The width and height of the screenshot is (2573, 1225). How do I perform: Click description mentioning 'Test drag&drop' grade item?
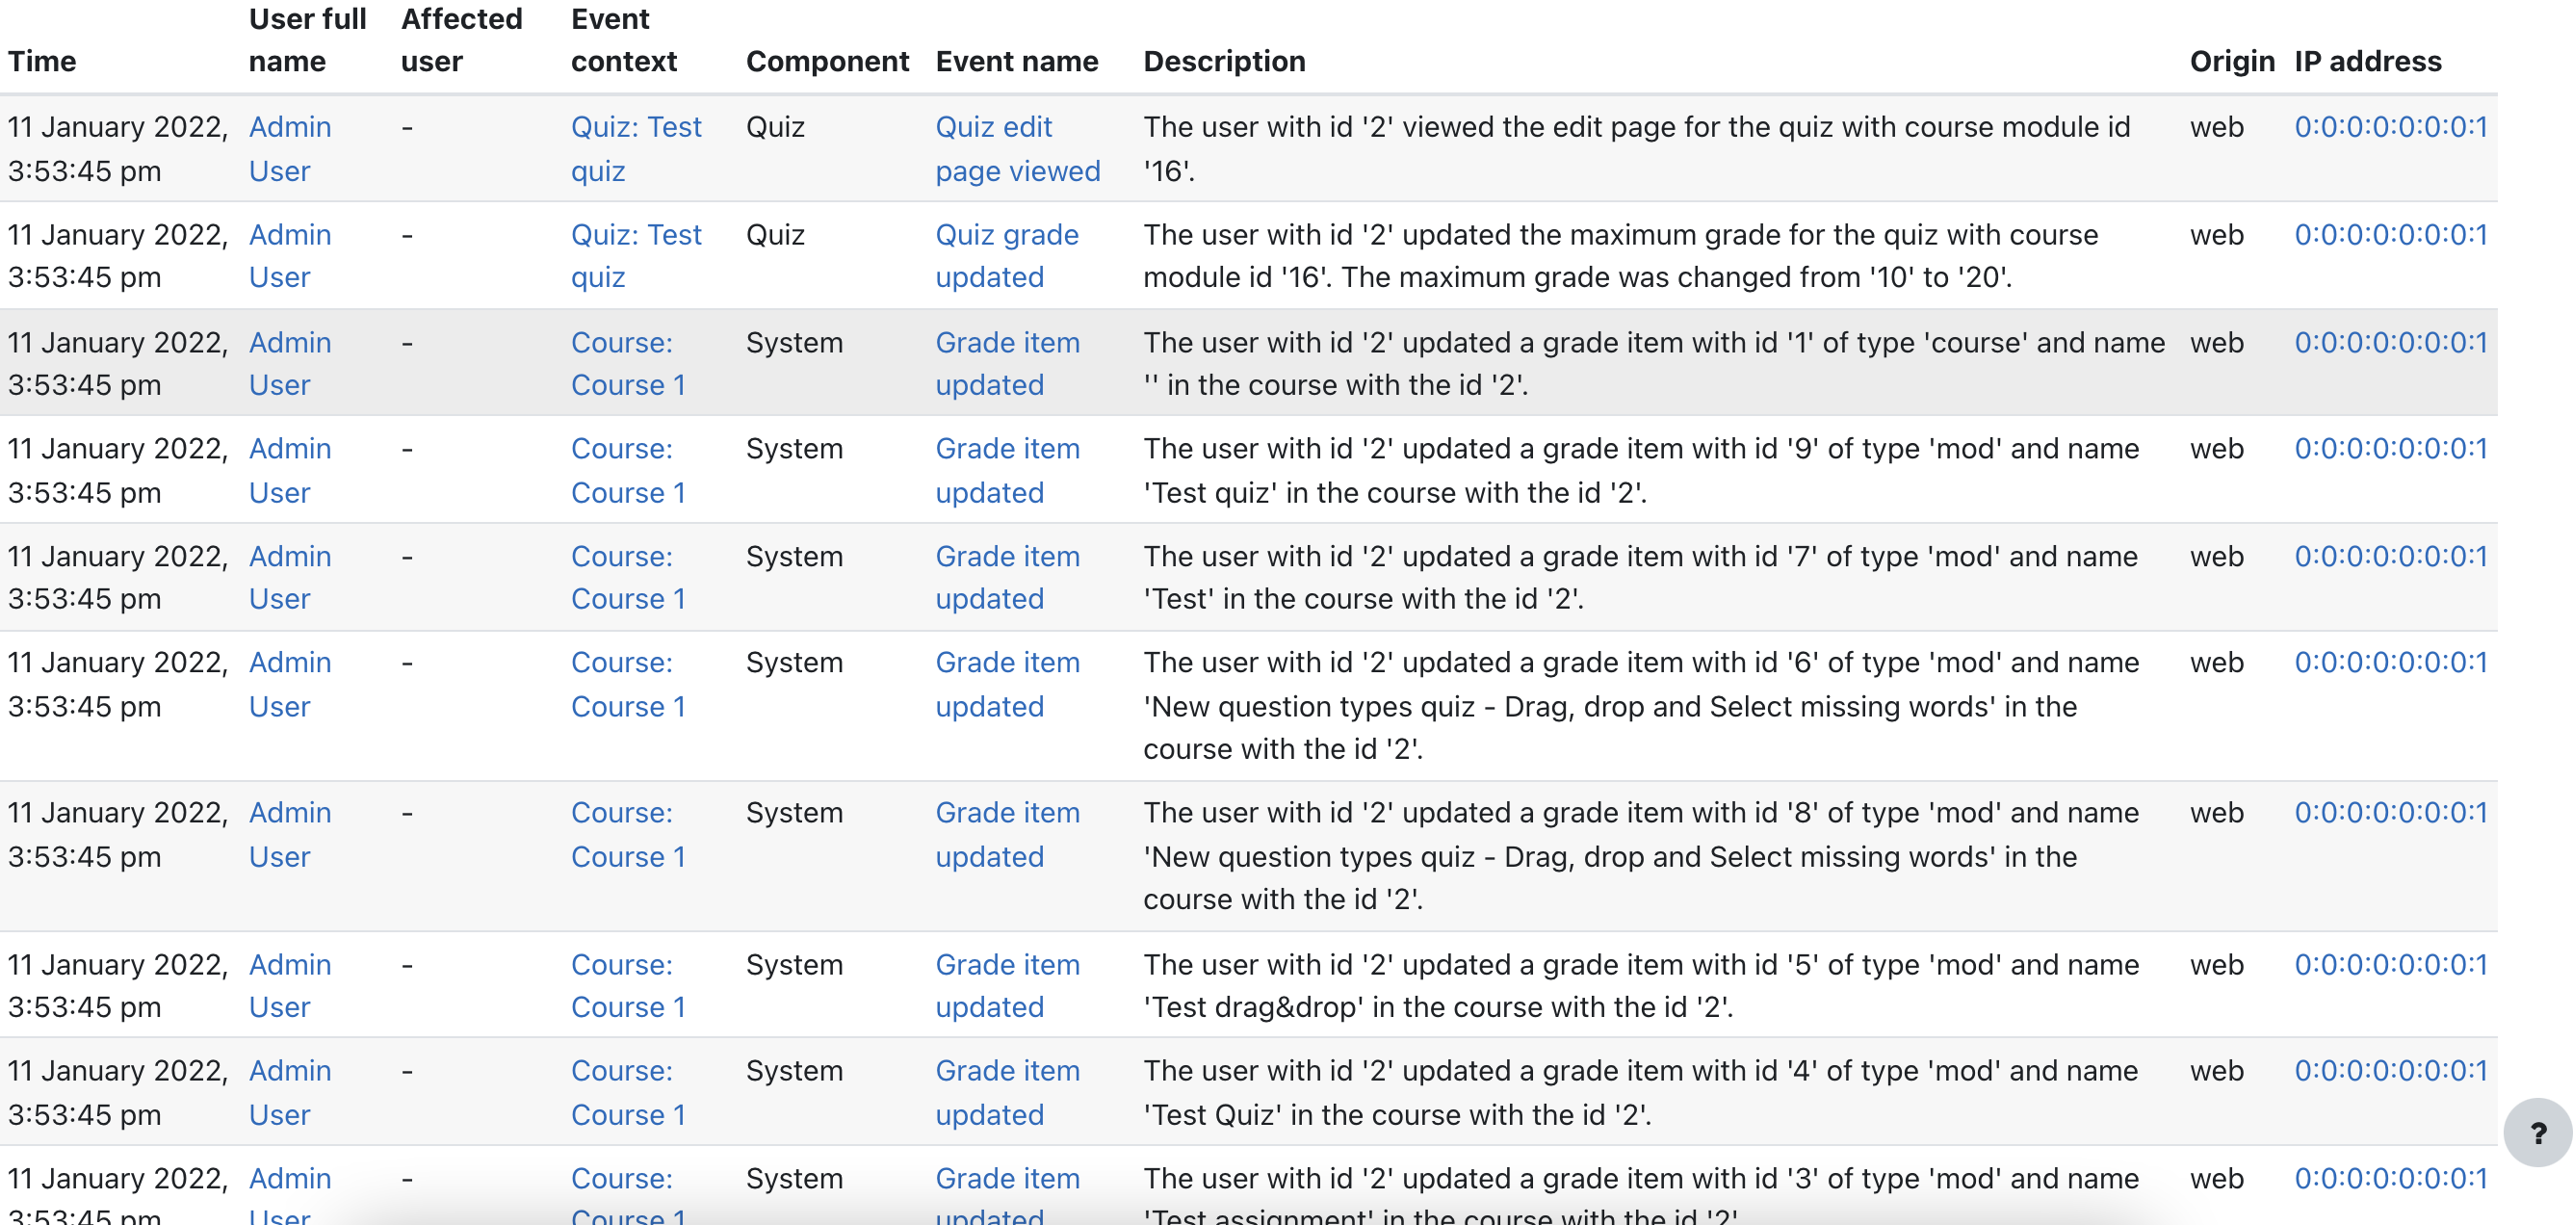1640,985
